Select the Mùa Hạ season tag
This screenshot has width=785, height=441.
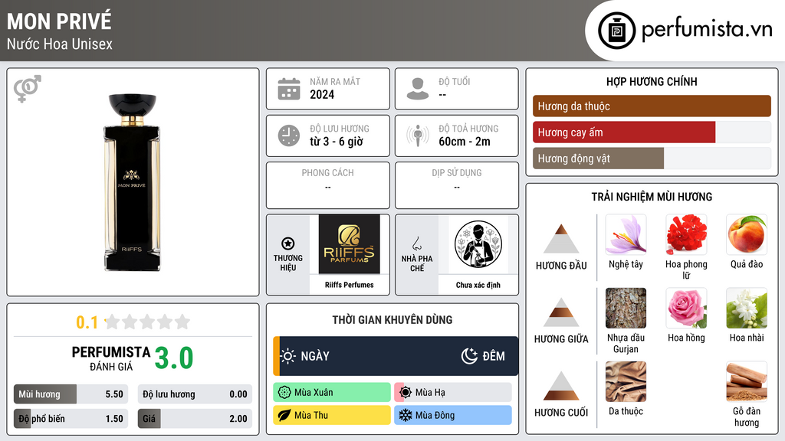click(x=452, y=393)
